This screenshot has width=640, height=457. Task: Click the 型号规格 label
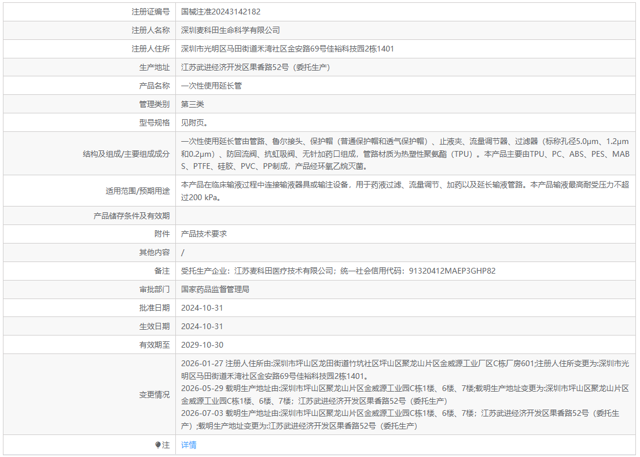point(155,123)
